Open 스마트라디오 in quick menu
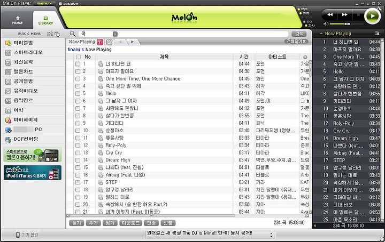 pos(24,52)
